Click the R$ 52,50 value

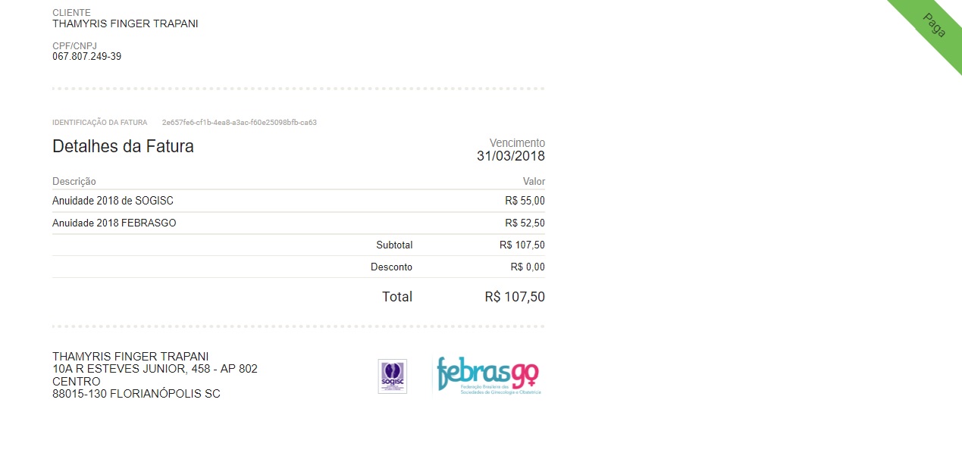(525, 223)
